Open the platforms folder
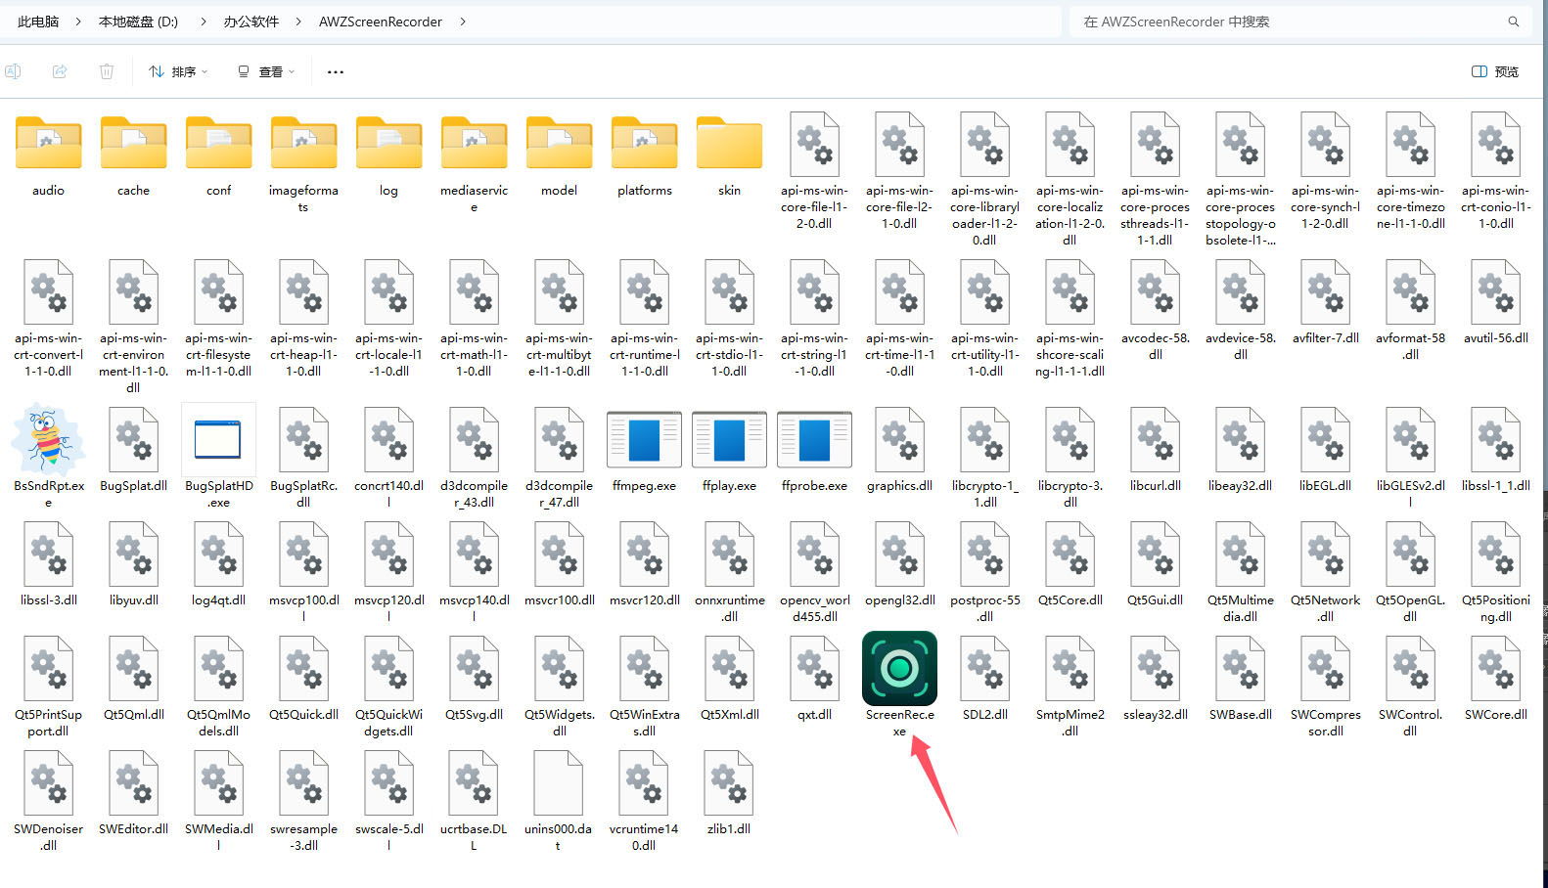The image size is (1548, 888). tap(644, 143)
